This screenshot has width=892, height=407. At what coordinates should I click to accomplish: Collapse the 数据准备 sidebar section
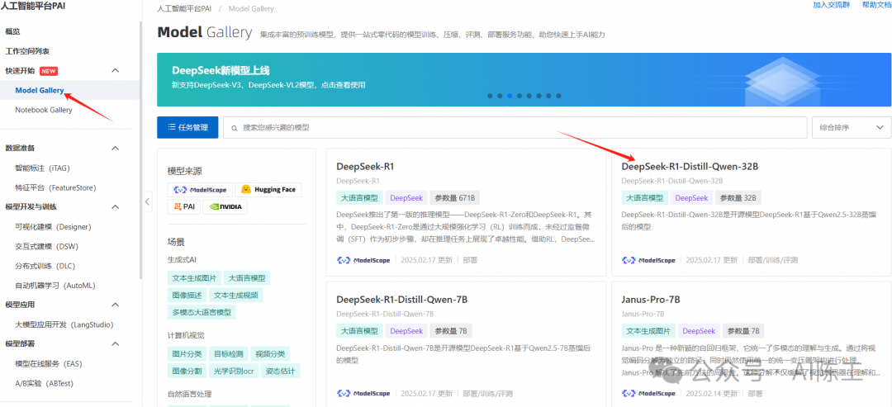(116, 148)
